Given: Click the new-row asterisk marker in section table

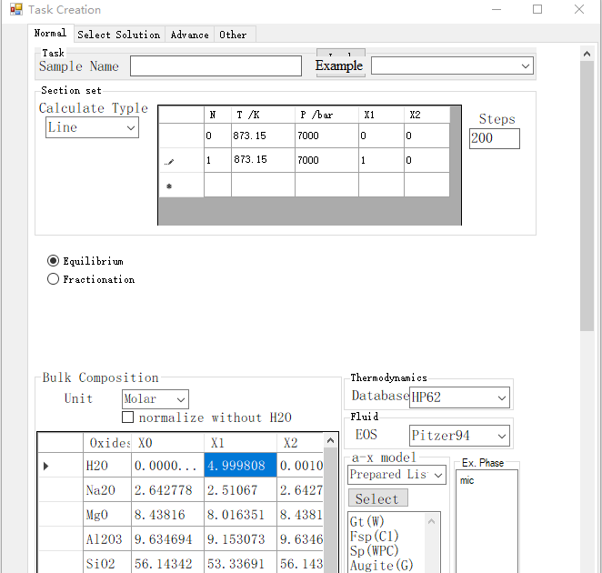Looking at the screenshot, I should tap(169, 186).
